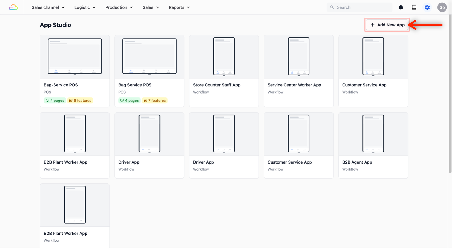This screenshot has height=248, width=453.
Task: Open the B2B Agent App phone thumbnail
Action: pos(373,134)
